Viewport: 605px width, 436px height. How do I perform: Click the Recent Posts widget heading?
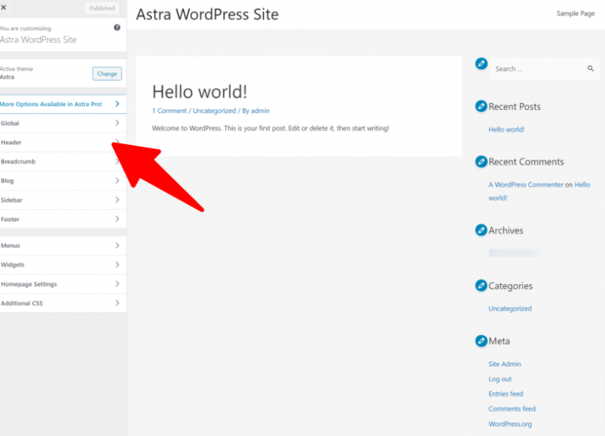click(515, 107)
